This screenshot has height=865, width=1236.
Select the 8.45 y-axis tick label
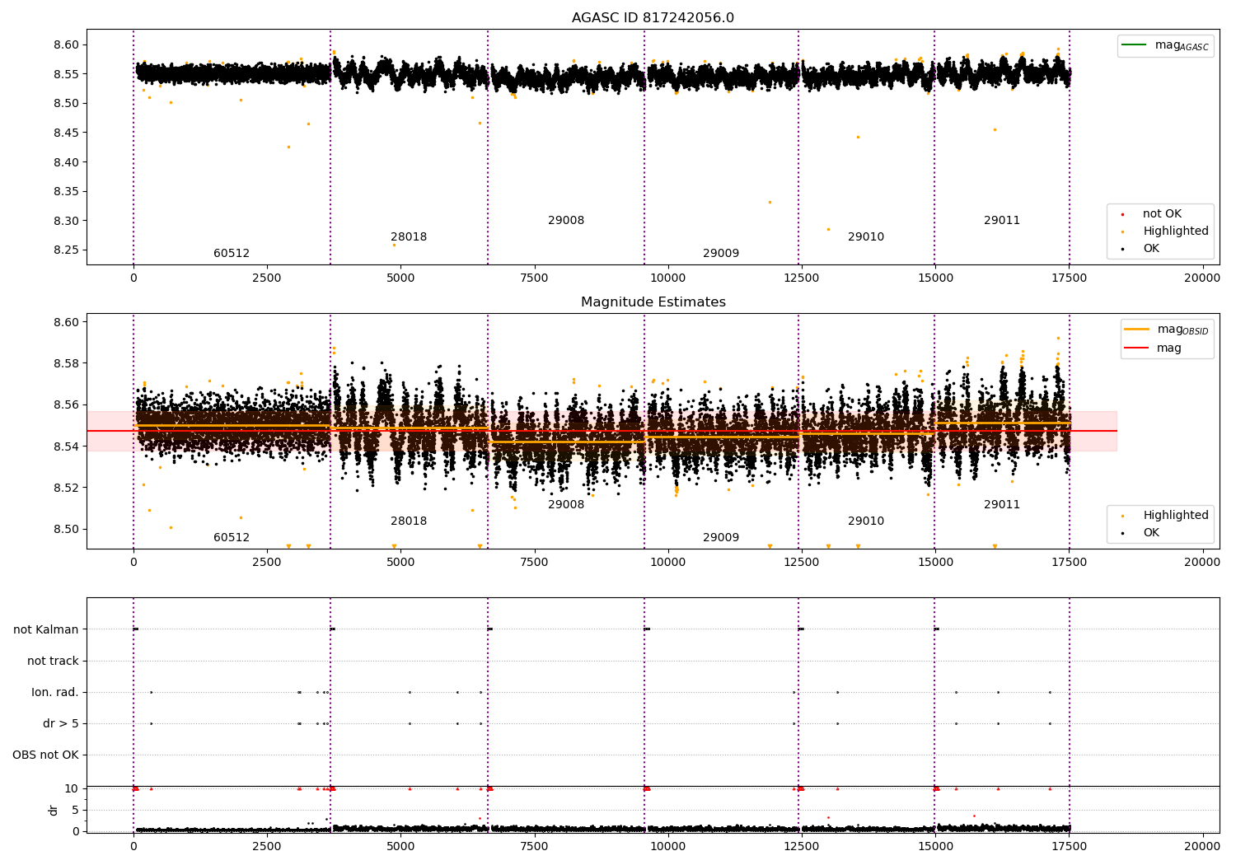[65, 133]
